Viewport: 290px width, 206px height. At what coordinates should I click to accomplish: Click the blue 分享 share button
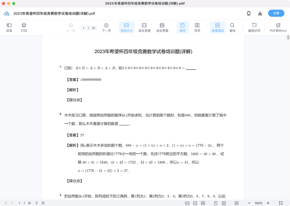tap(276, 13)
